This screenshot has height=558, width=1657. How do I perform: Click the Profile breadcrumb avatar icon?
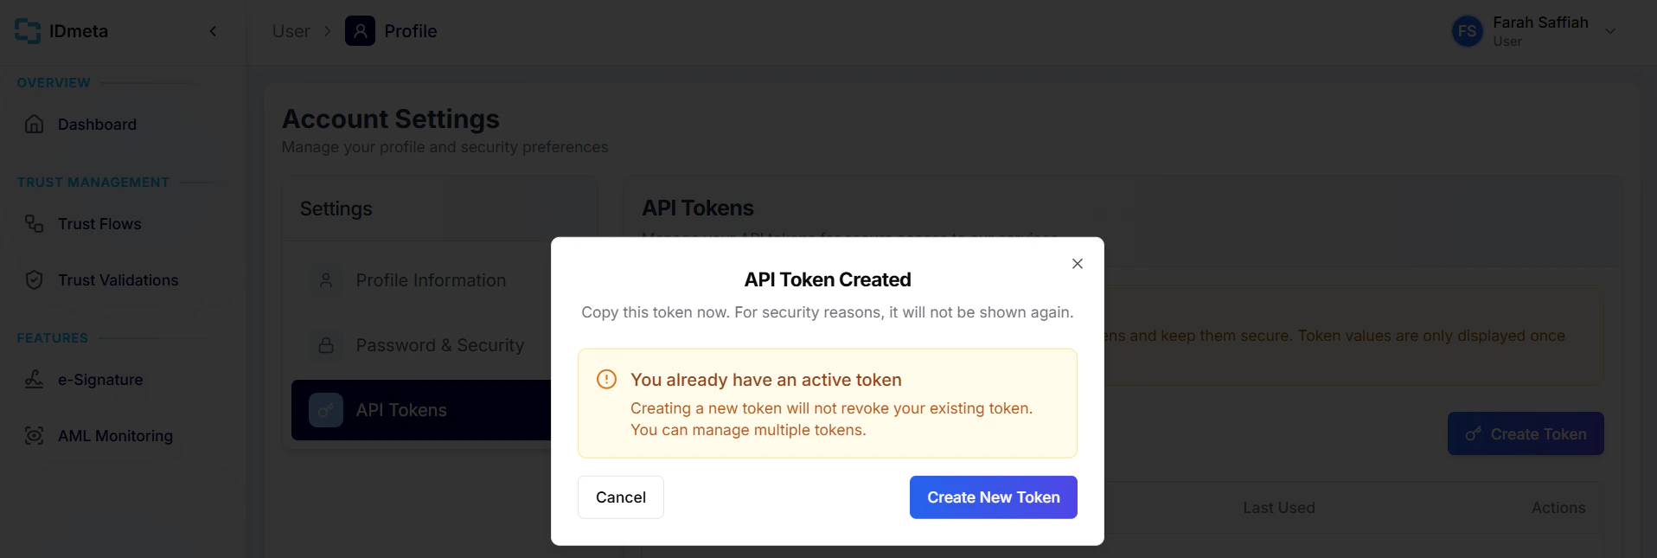[x=359, y=31]
